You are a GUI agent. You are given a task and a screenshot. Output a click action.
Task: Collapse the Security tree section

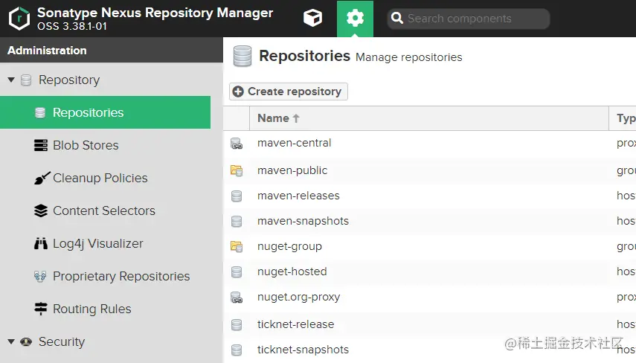click(x=11, y=341)
